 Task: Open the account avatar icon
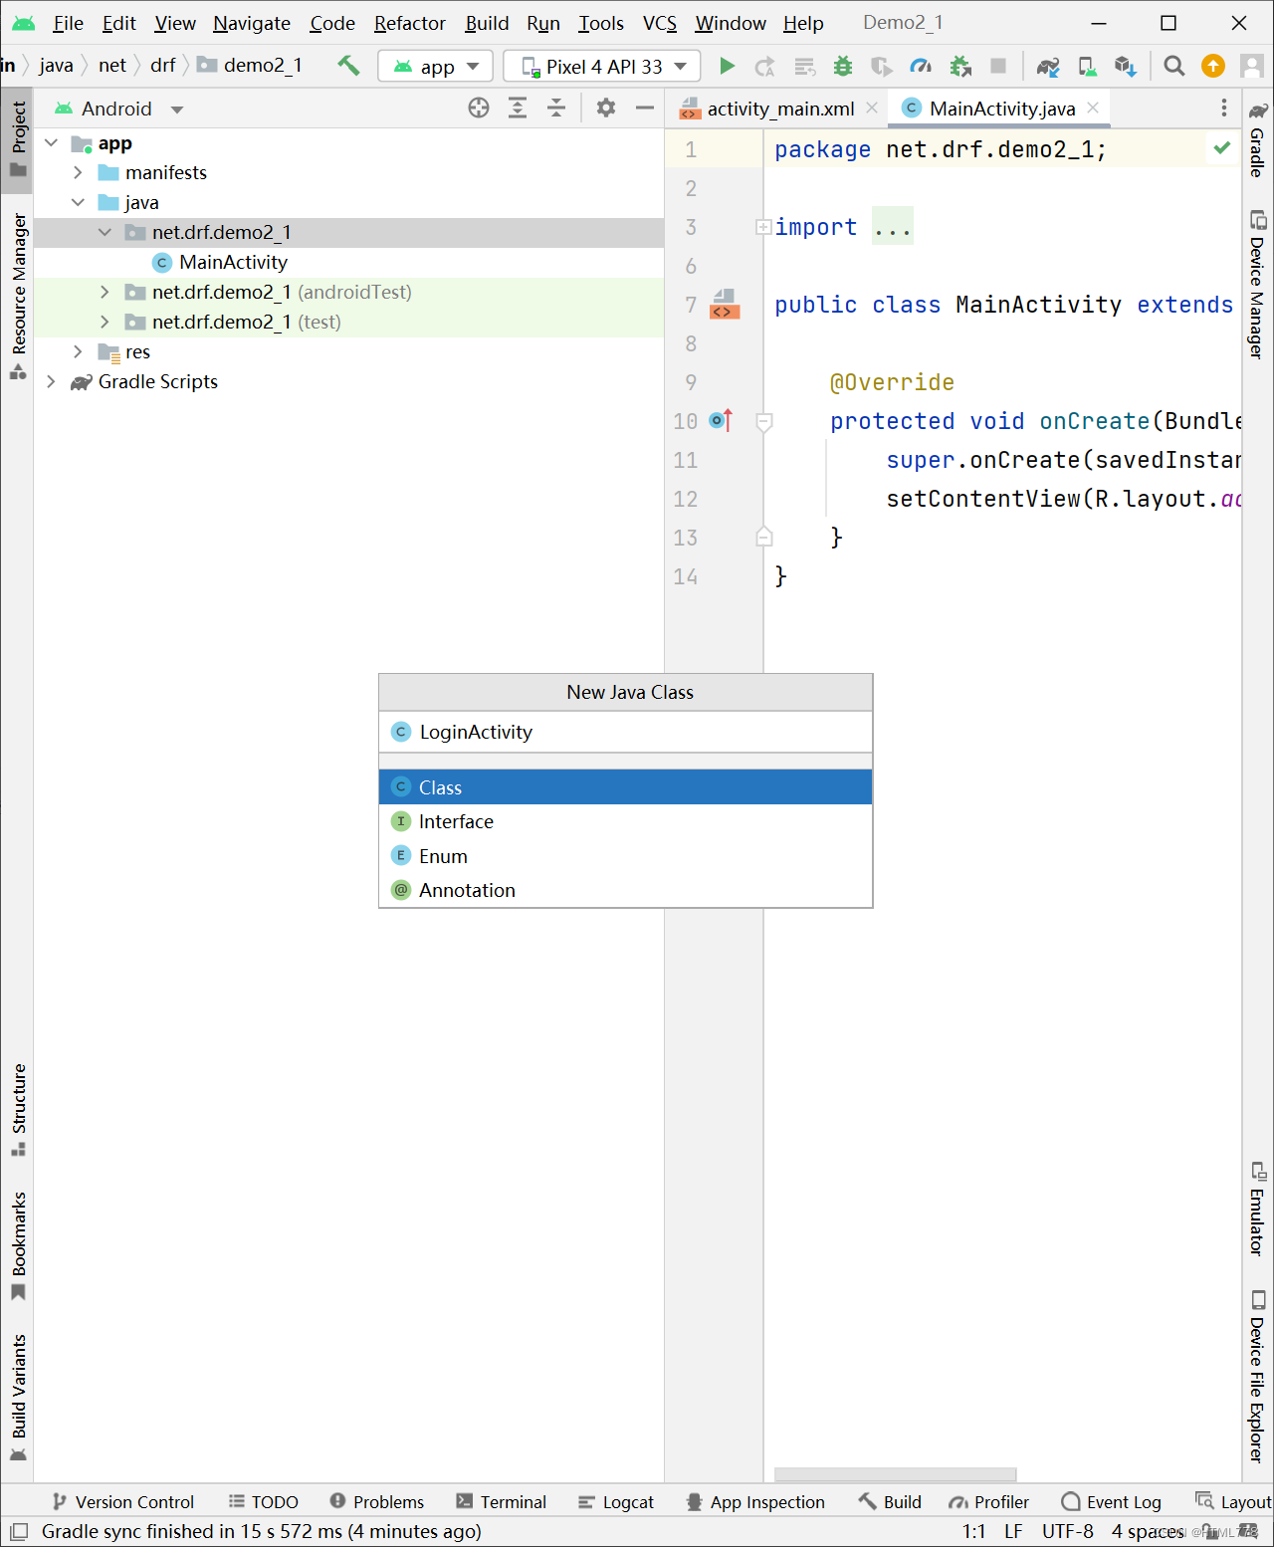point(1252,66)
